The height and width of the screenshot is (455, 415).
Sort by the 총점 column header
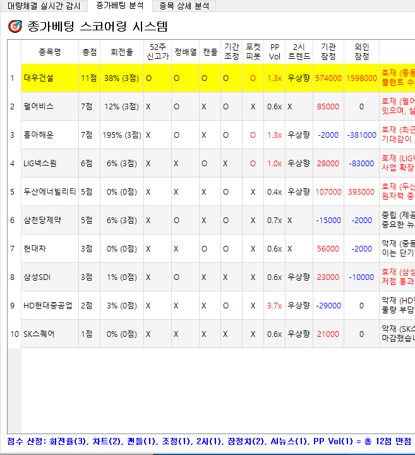89,52
